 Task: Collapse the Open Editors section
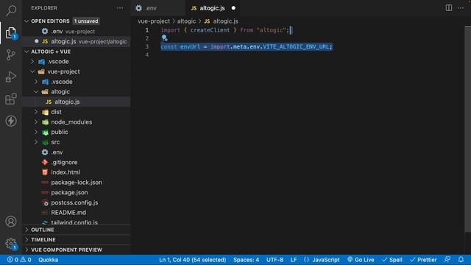click(26, 21)
